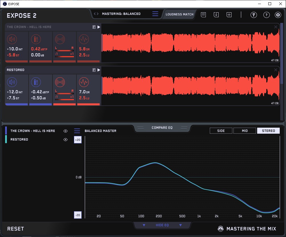
Task: Click the file icon on Restored track
Action: (x=94, y=70)
